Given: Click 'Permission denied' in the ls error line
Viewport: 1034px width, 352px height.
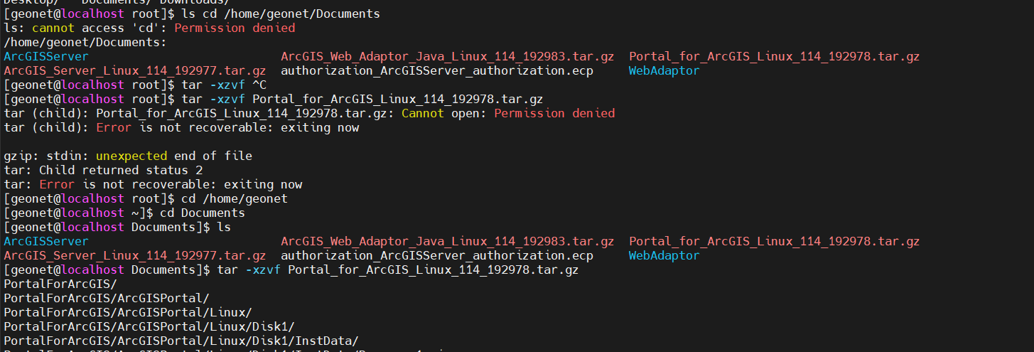Looking at the screenshot, I should point(235,28).
